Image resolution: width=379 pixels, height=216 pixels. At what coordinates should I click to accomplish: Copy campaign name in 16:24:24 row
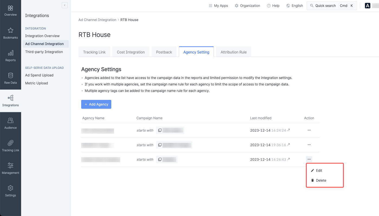coord(160,130)
